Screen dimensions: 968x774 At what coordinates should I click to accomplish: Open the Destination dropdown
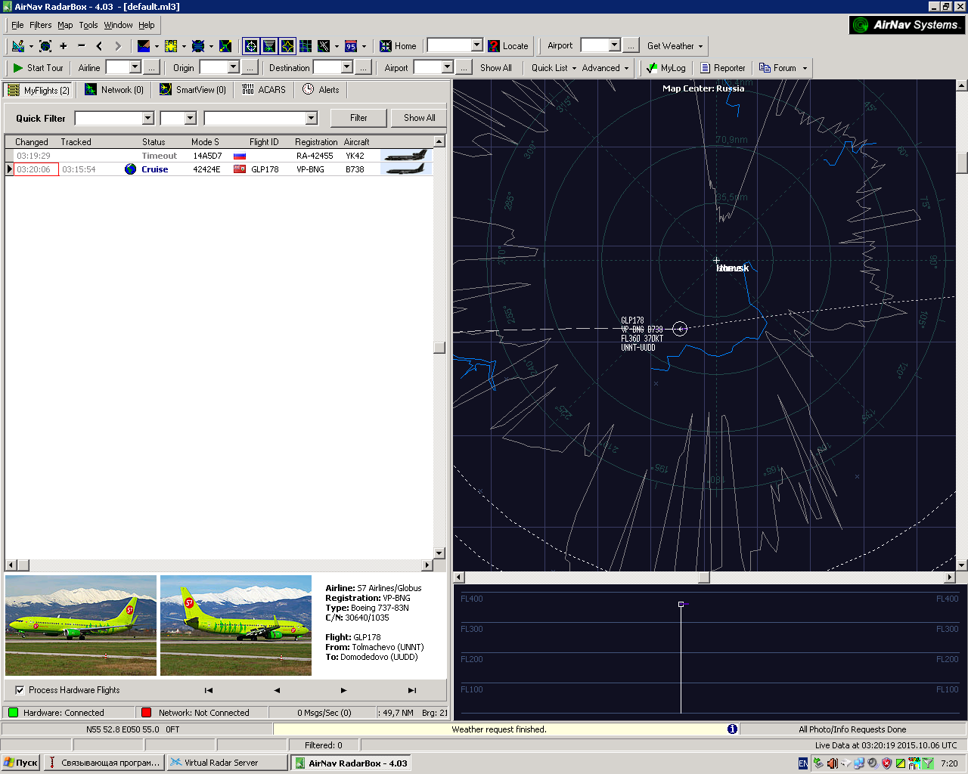[x=346, y=67]
